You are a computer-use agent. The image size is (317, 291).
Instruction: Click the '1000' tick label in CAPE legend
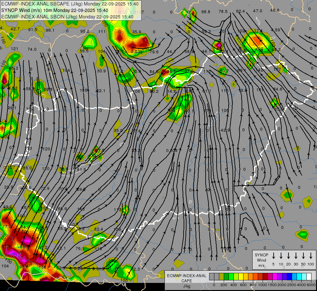(x=263, y=285)
